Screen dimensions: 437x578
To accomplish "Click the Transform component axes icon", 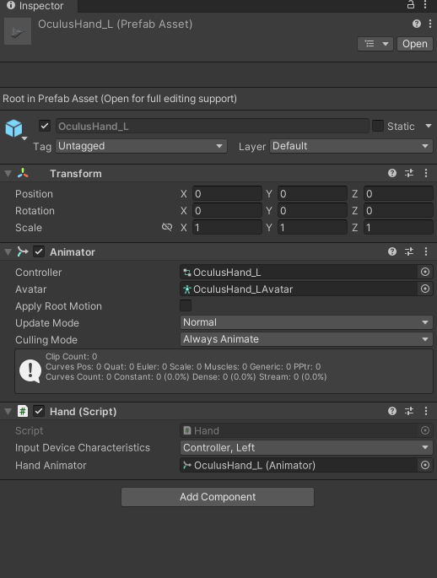I will coord(23,173).
